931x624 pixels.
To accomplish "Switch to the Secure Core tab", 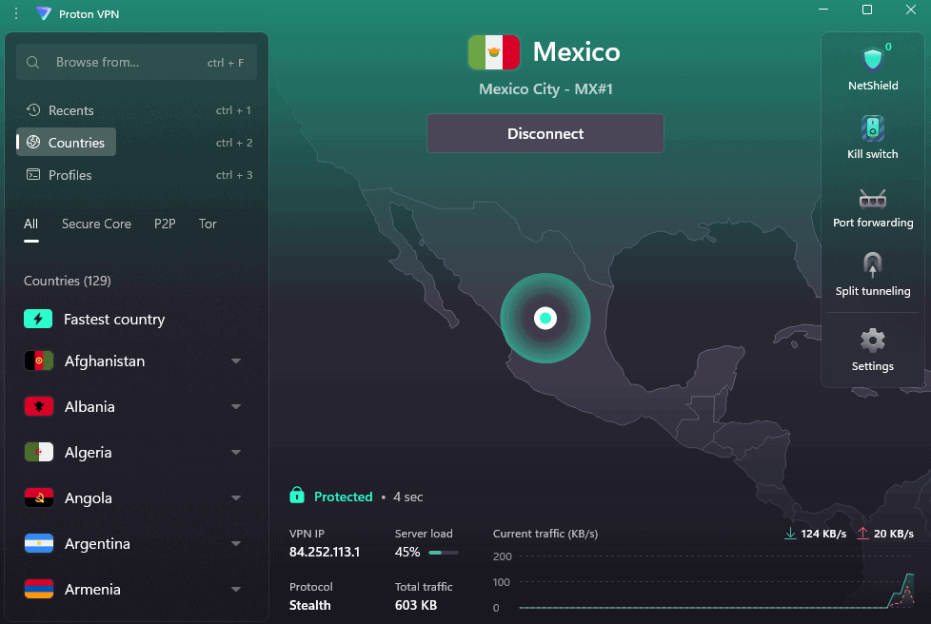I will (96, 224).
